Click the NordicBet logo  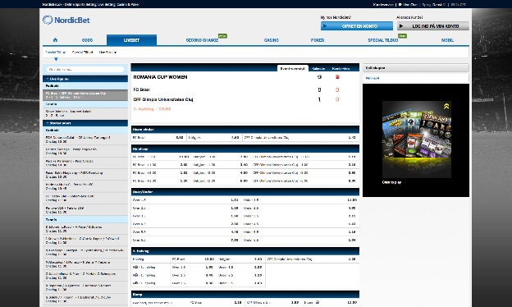66,20
